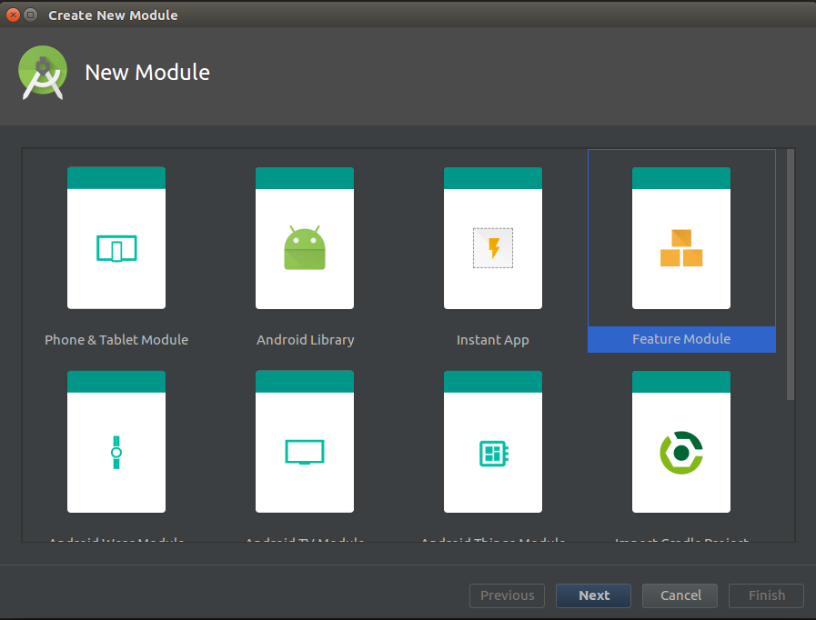This screenshot has height=620, width=816.
Task: Click the 'Phone & Tablet Module' label
Action: [116, 340]
